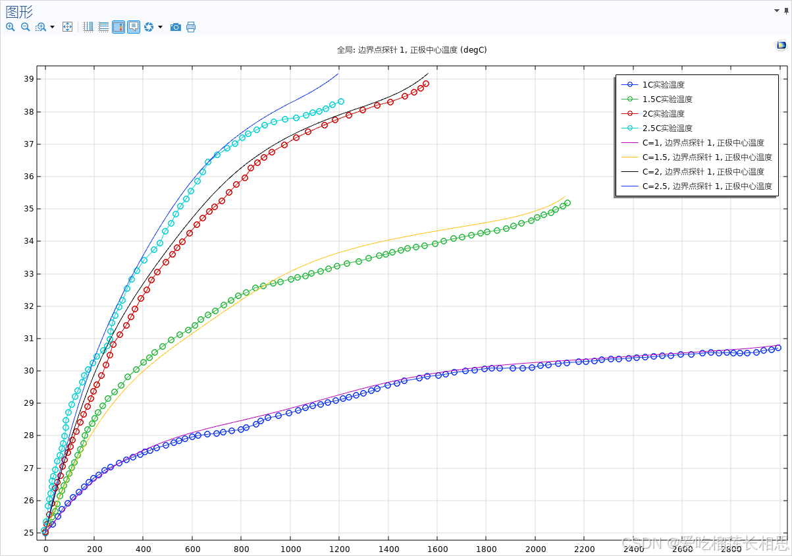
Task: Toggle the highlighted speech-bubble annotation button
Action: tap(134, 27)
